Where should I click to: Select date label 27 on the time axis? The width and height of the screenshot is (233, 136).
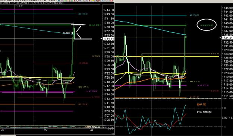tap(46, 130)
